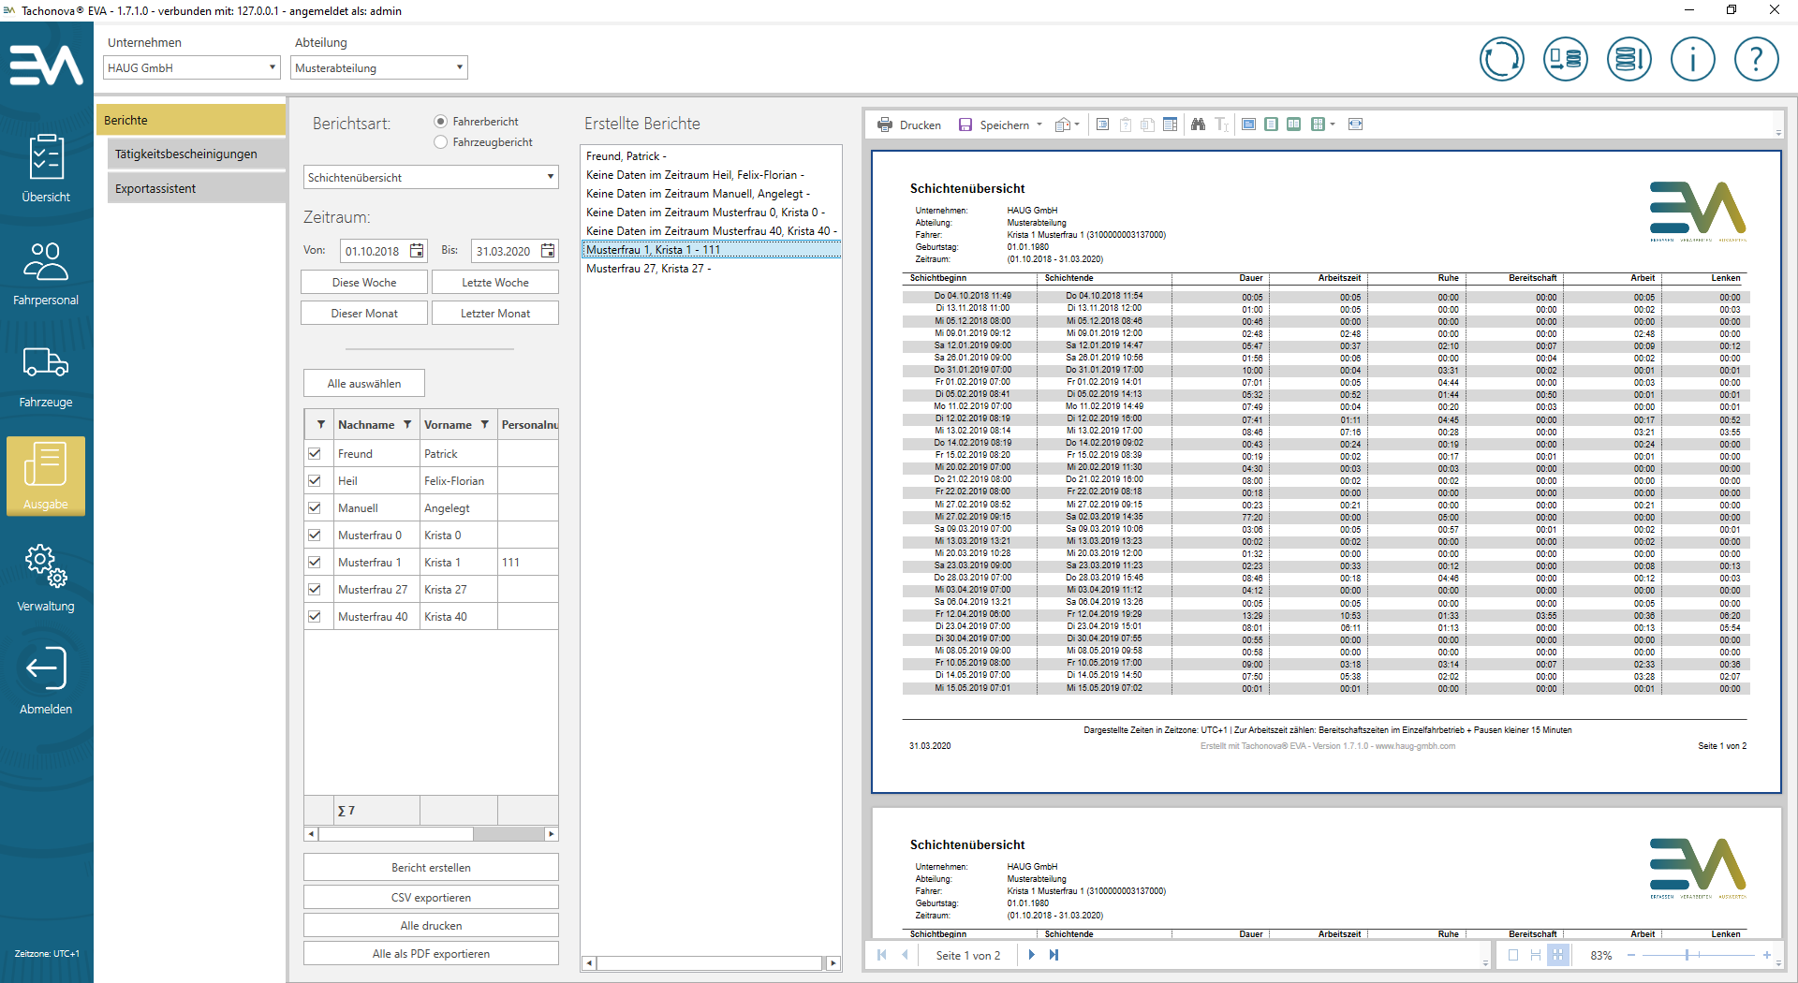Click the Abmelden logout icon
Image resolution: width=1798 pixels, height=983 pixels.
46,681
